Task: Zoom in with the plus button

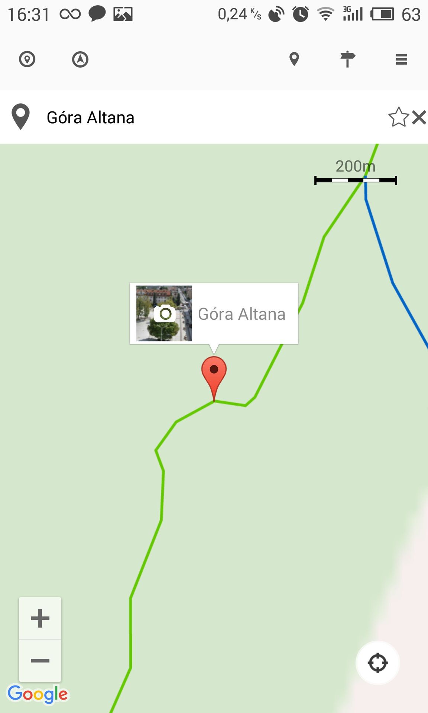Action: coord(40,618)
